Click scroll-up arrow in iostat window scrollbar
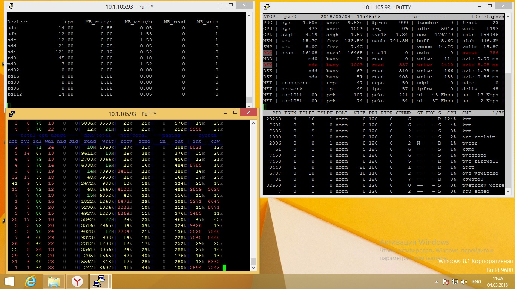 pos(249,16)
